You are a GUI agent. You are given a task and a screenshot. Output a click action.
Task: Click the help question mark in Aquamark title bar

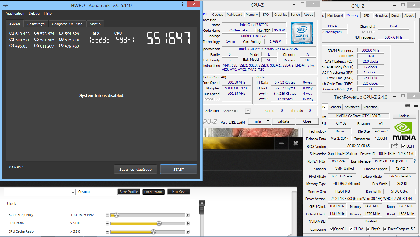pos(182,4)
